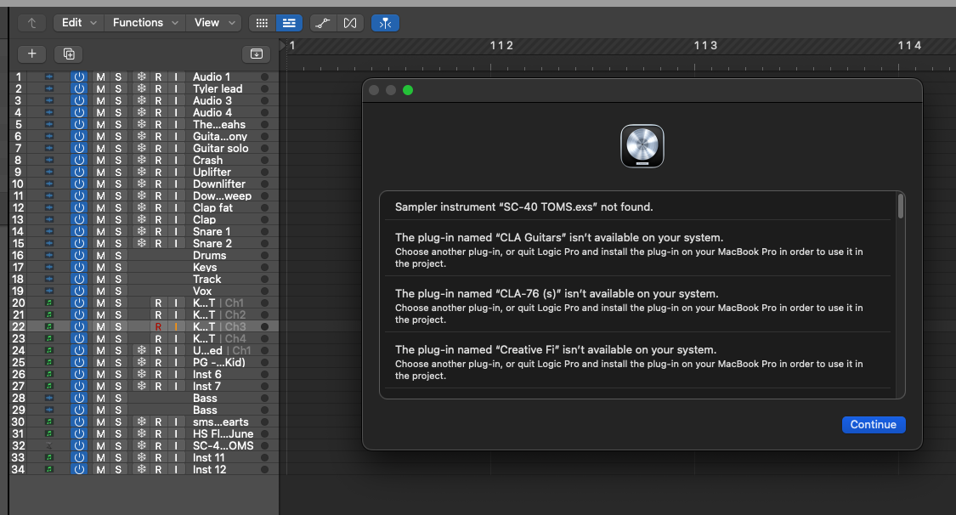Select the 'PG -...Kid)' track name
Screen dimensions: 956x515
tap(219, 363)
